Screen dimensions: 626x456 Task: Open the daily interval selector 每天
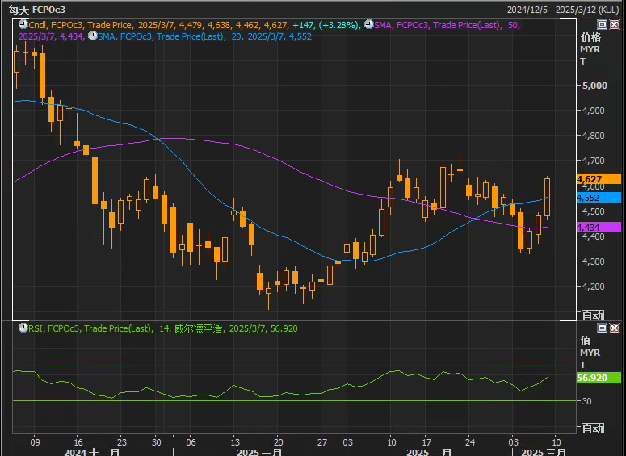[18, 10]
